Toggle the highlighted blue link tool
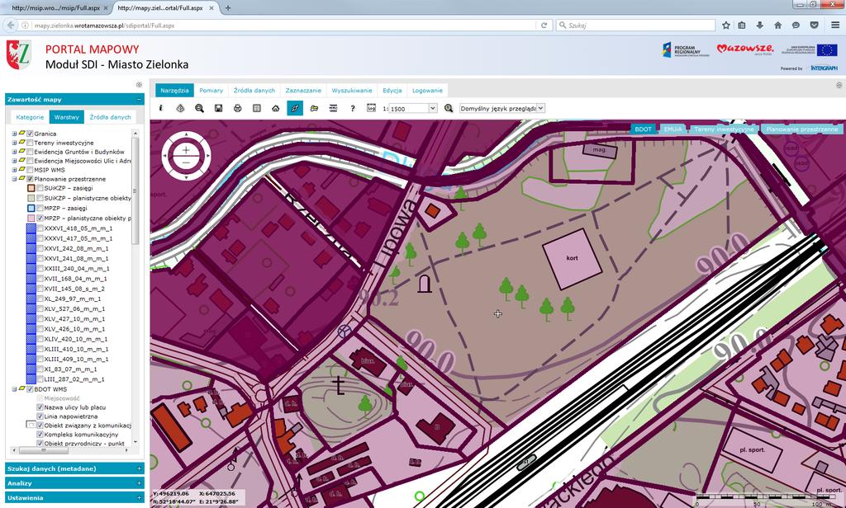The image size is (846, 508). pyautogui.click(x=295, y=108)
